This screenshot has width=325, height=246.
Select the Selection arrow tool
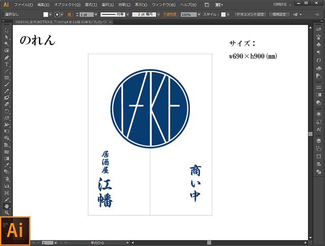7,31
